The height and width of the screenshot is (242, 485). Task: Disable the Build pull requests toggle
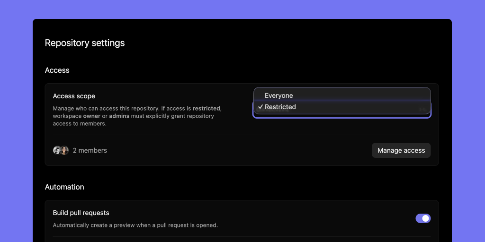coord(423,218)
